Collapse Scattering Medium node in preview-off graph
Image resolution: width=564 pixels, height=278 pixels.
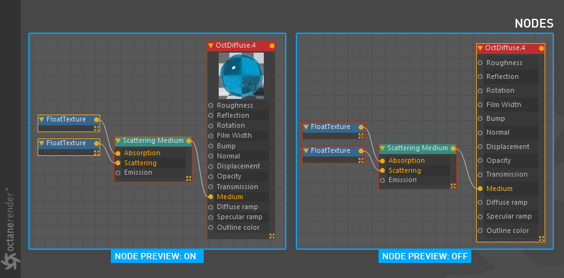pyautogui.click(x=382, y=148)
